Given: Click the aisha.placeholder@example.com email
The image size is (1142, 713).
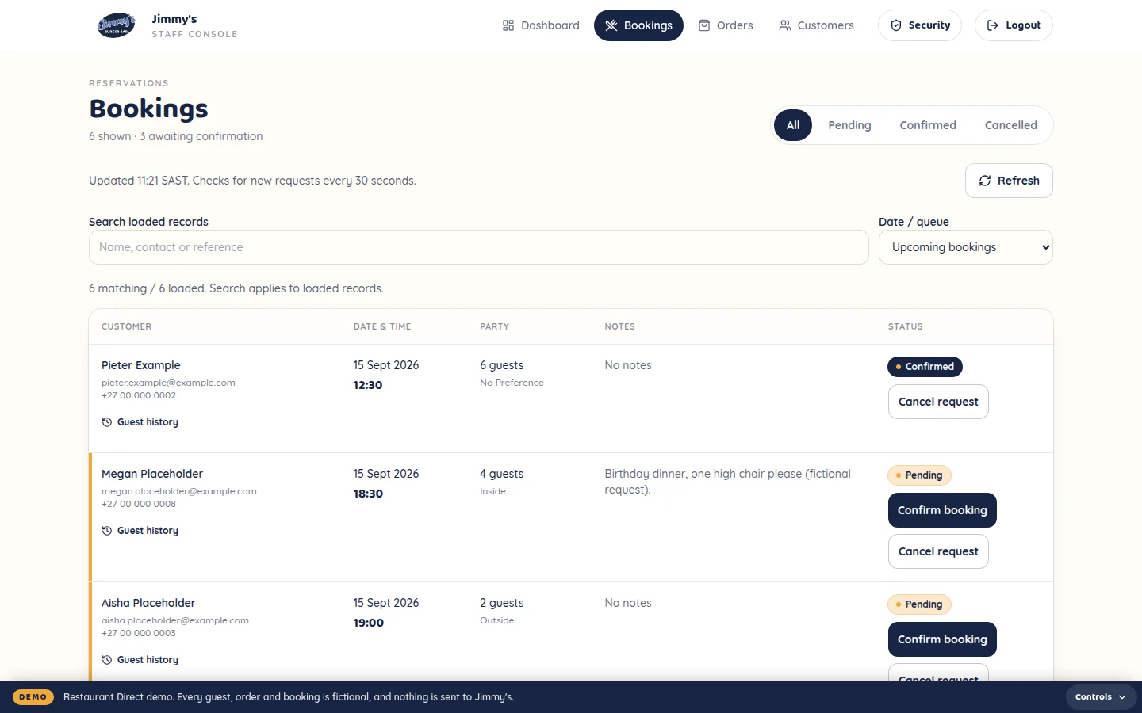Looking at the screenshot, I should (x=175, y=620).
